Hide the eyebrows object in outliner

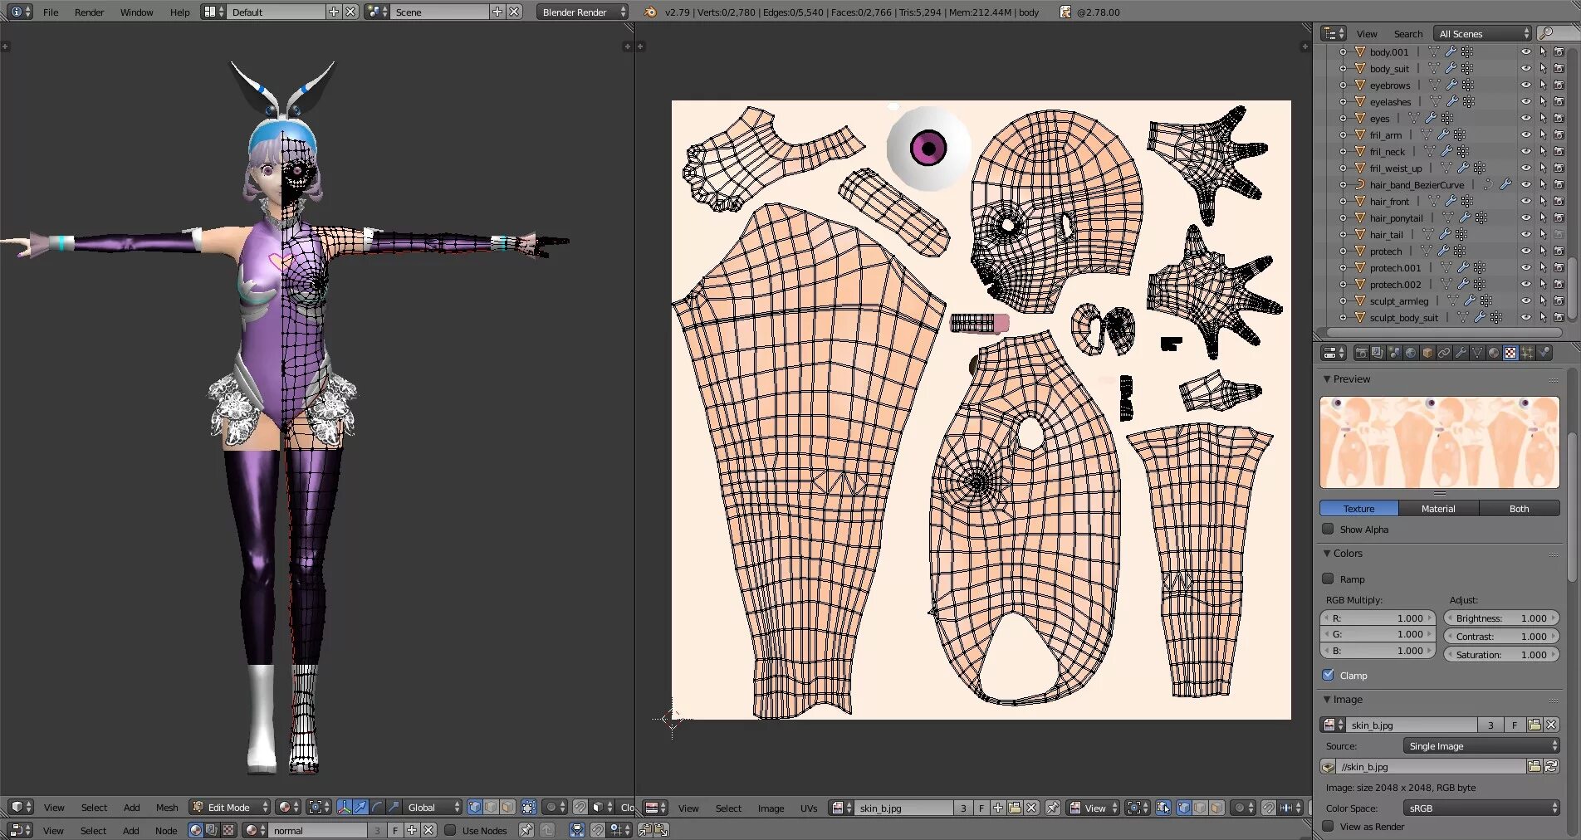click(1525, 85)
